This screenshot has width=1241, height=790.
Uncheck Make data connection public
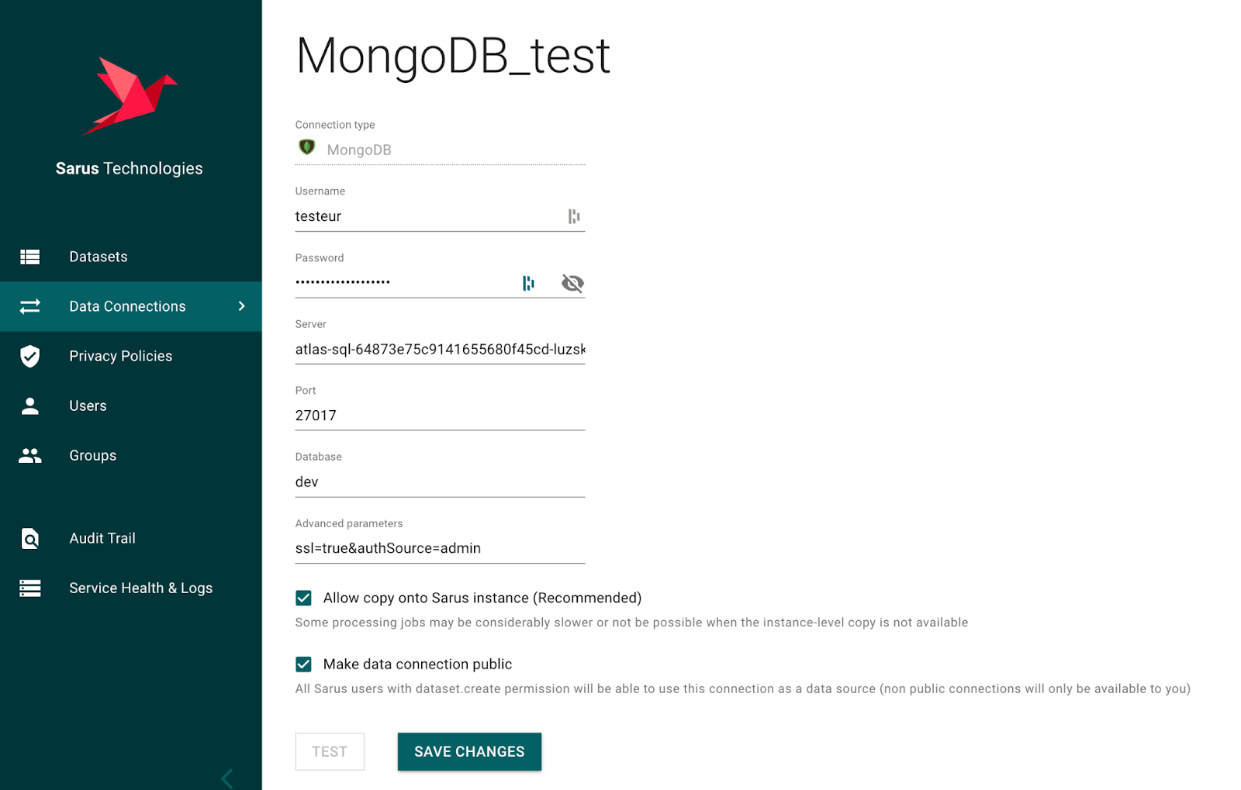[x=304, y=664]
